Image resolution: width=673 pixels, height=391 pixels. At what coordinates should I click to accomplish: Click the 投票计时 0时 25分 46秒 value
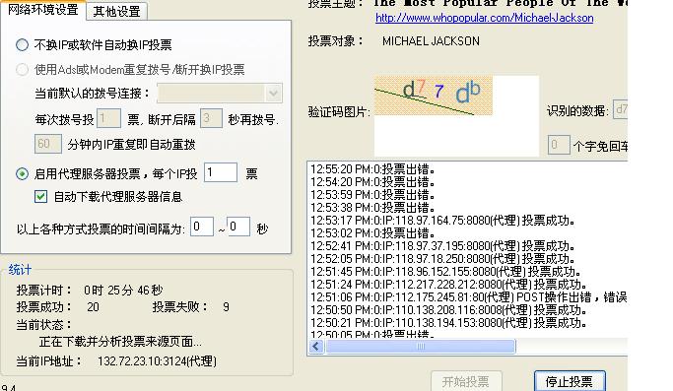pyautogui.click(x=123, y=291)
